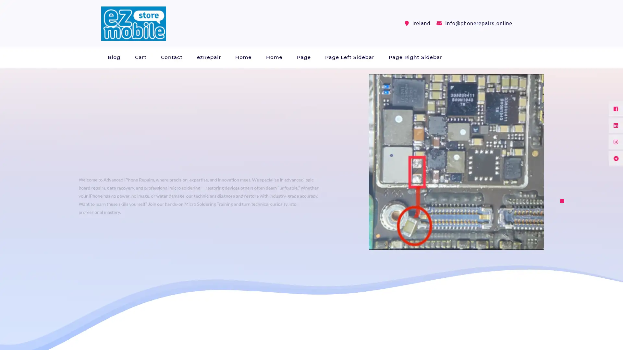Select the first Home menu item
Viewport: 623px width, 350px height.
(x=243, y=57)
